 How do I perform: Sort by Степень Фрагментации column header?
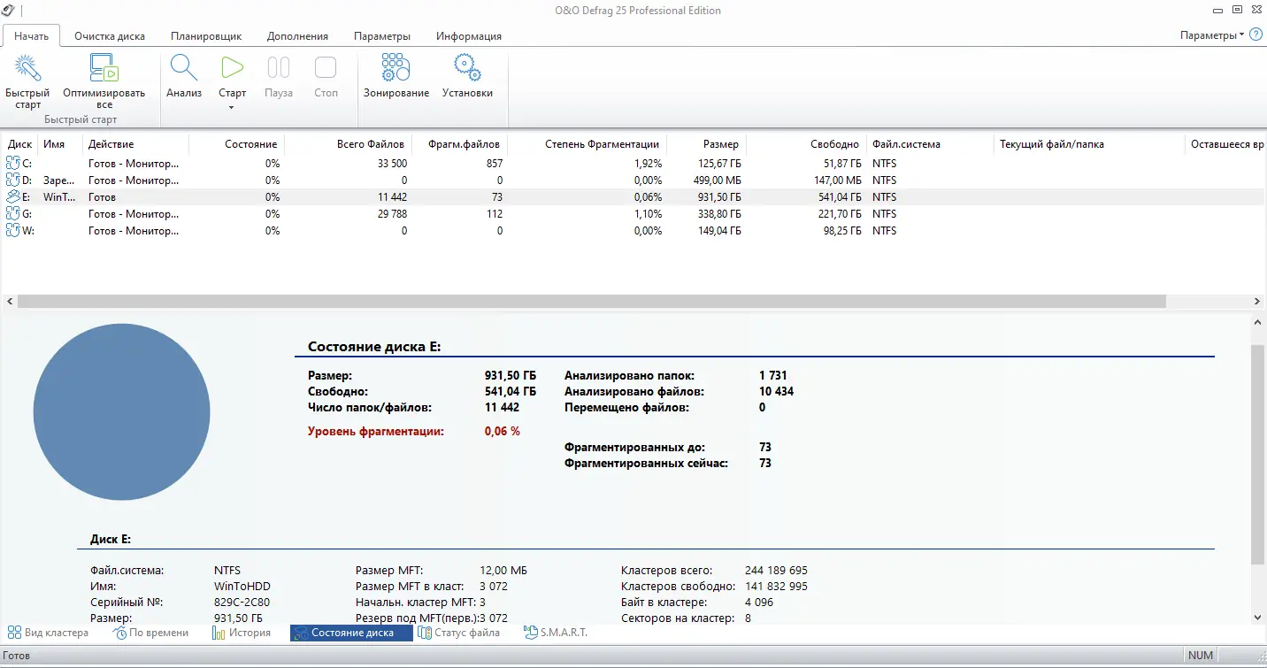(x=602, y=144)
